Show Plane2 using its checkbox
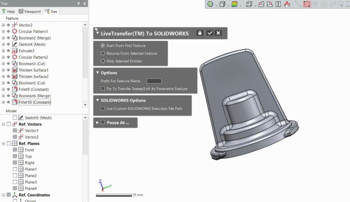 (15, 176)
